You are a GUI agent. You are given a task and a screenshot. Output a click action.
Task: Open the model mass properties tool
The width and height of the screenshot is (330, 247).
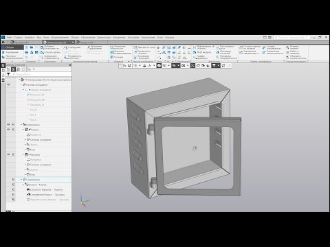pos(201,52)
